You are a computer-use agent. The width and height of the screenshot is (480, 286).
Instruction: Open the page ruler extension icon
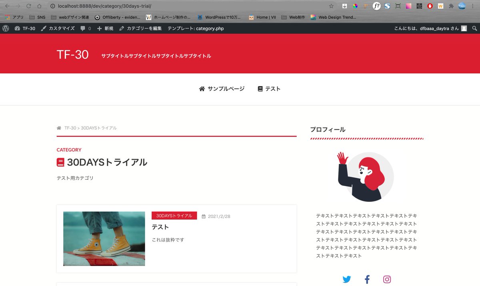click(x=366, y=6)
